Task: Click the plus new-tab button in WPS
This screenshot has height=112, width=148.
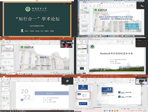Action: point(125,2)
